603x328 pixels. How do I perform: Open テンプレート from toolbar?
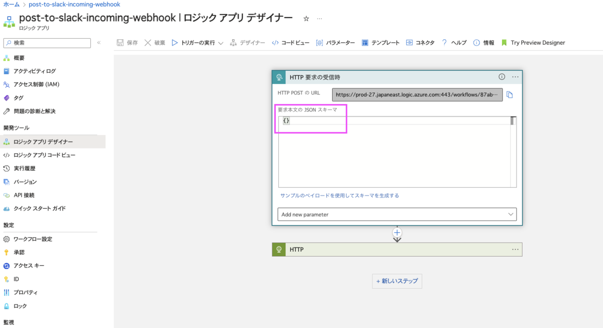pyautogui.click(x=380, y=43)
